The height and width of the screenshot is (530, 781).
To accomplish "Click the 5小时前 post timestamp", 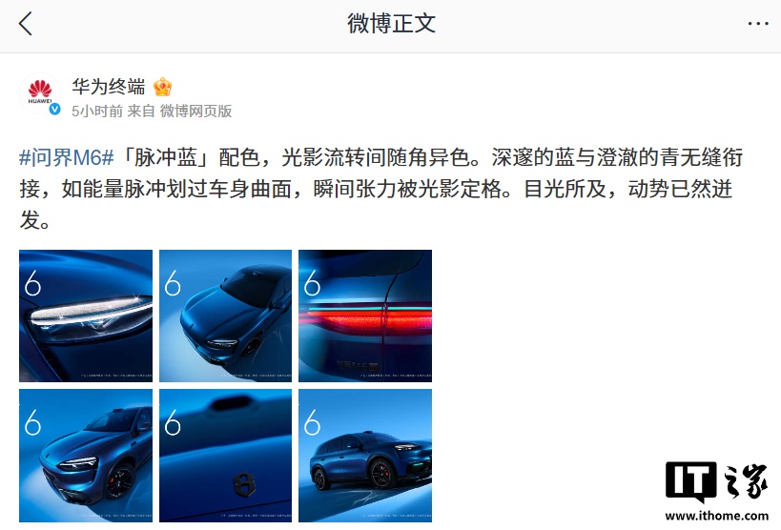I will pyautogui.click(x=97, y=112).
